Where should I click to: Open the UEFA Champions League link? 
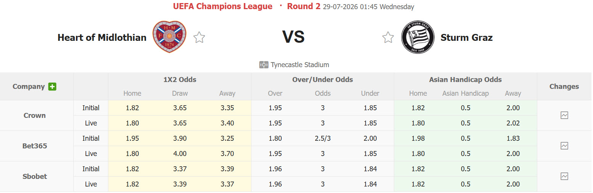223,6
